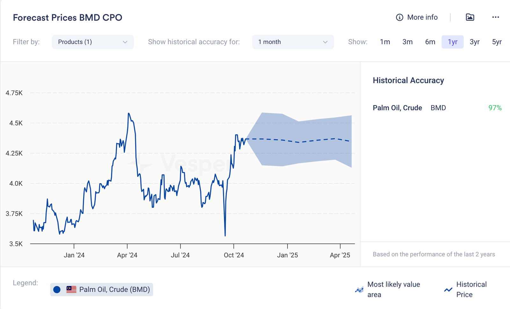
Task: Switch chart to 3yr range
Action: [475, 42]
